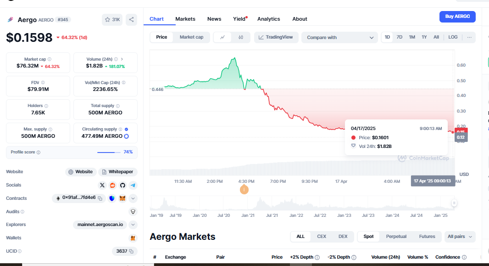The height and width of the screenshot is (266, 489).
Task: Set chart range to All
Action: (x=436, y=37)
